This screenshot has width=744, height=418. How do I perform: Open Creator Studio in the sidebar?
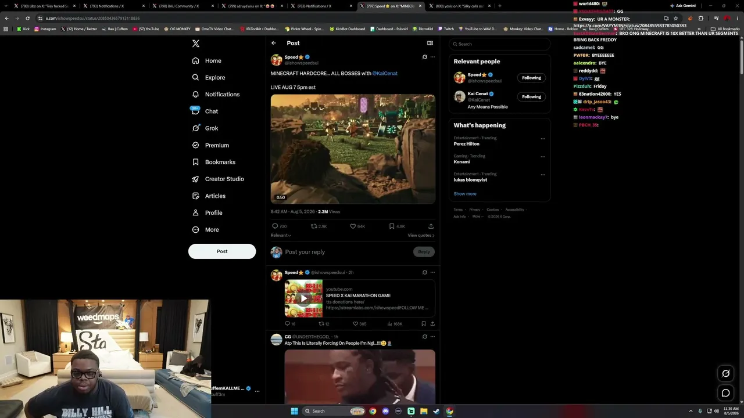click(x=218, y=179)
